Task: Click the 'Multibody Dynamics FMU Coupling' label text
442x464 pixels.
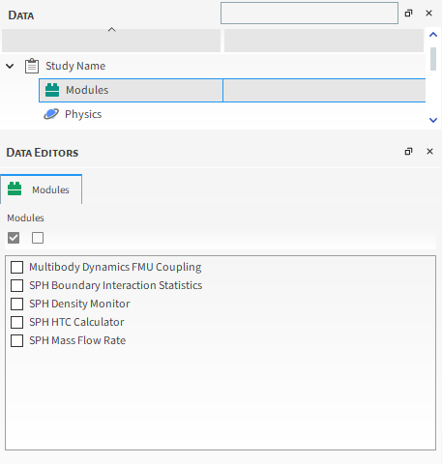Action: coord(115,267)
